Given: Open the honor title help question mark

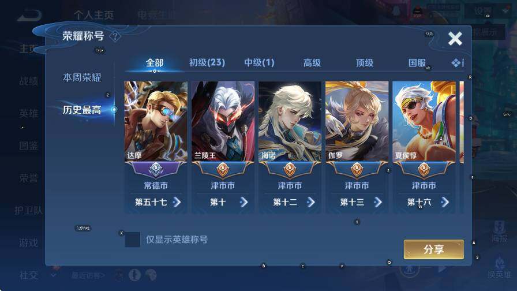Looking at the screenshot, I should click(x=115, y=36).
